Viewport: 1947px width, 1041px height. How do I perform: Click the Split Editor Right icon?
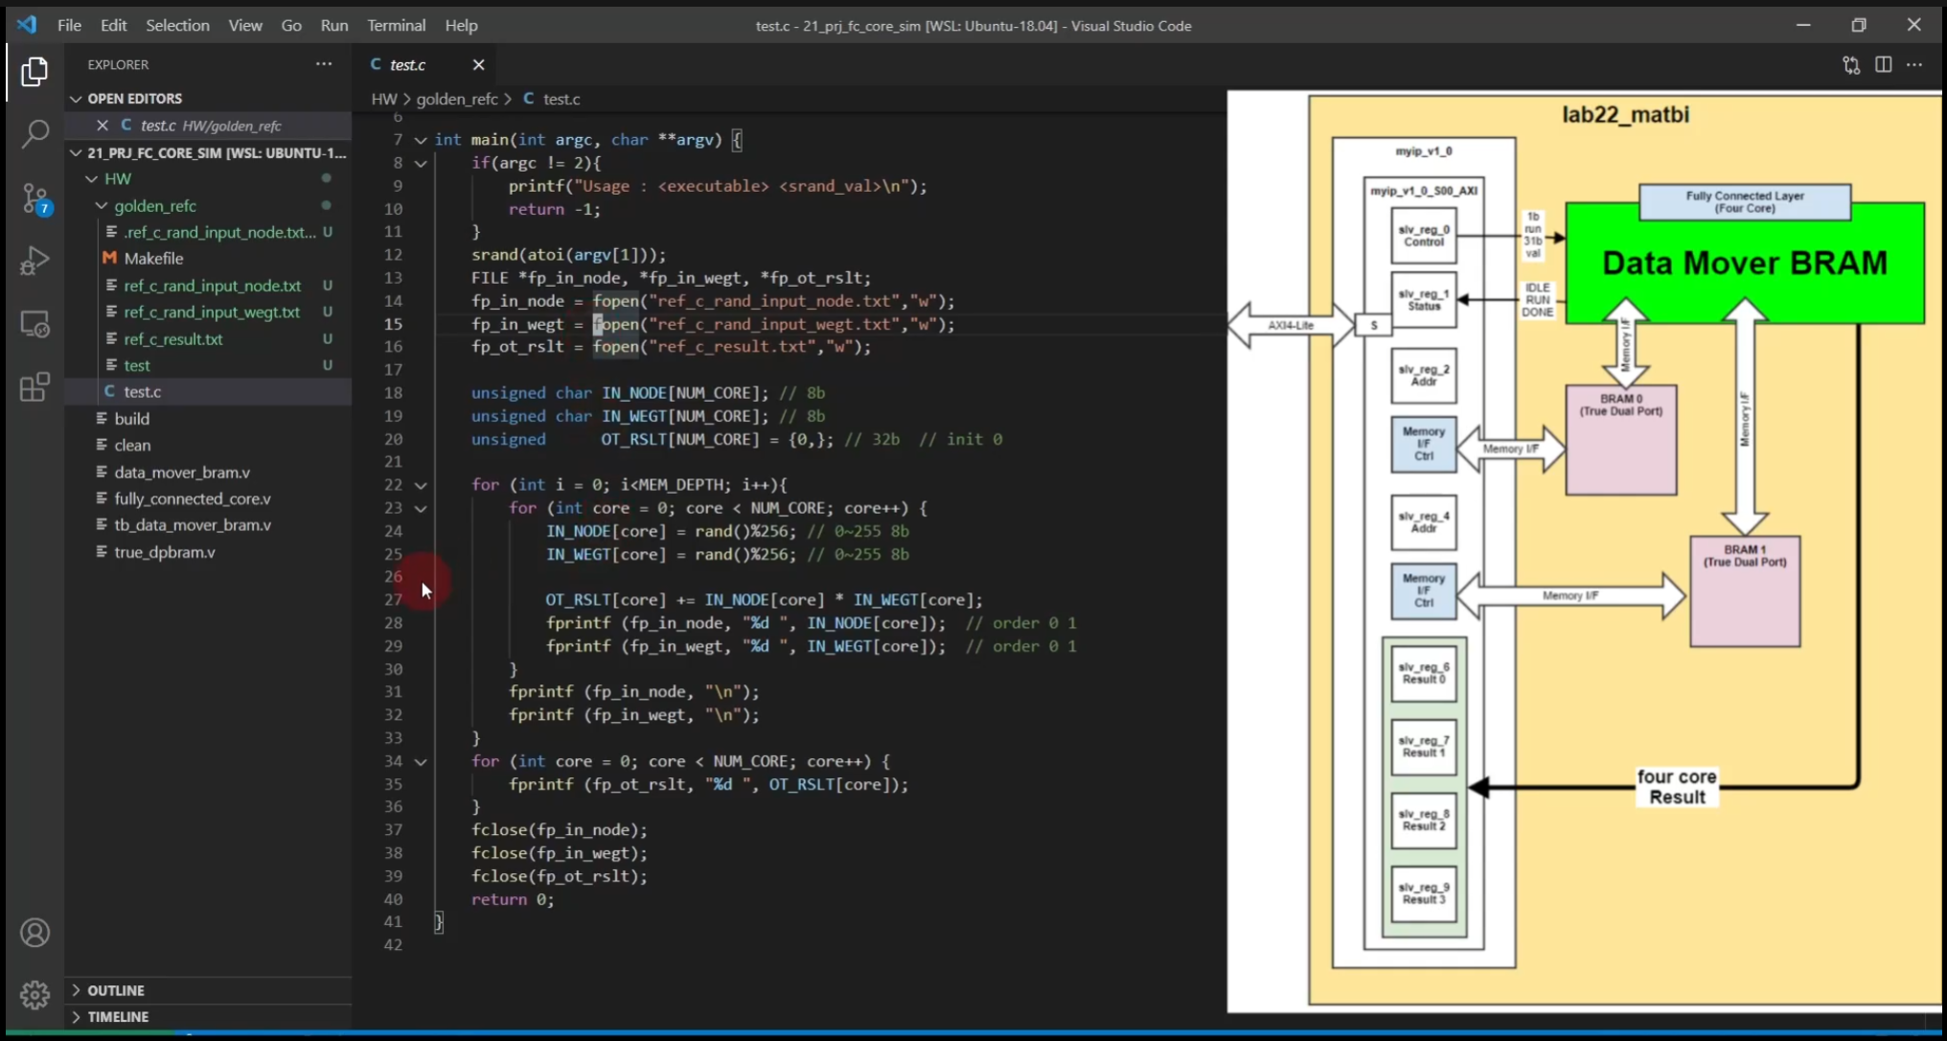(x=1883, y=64)
